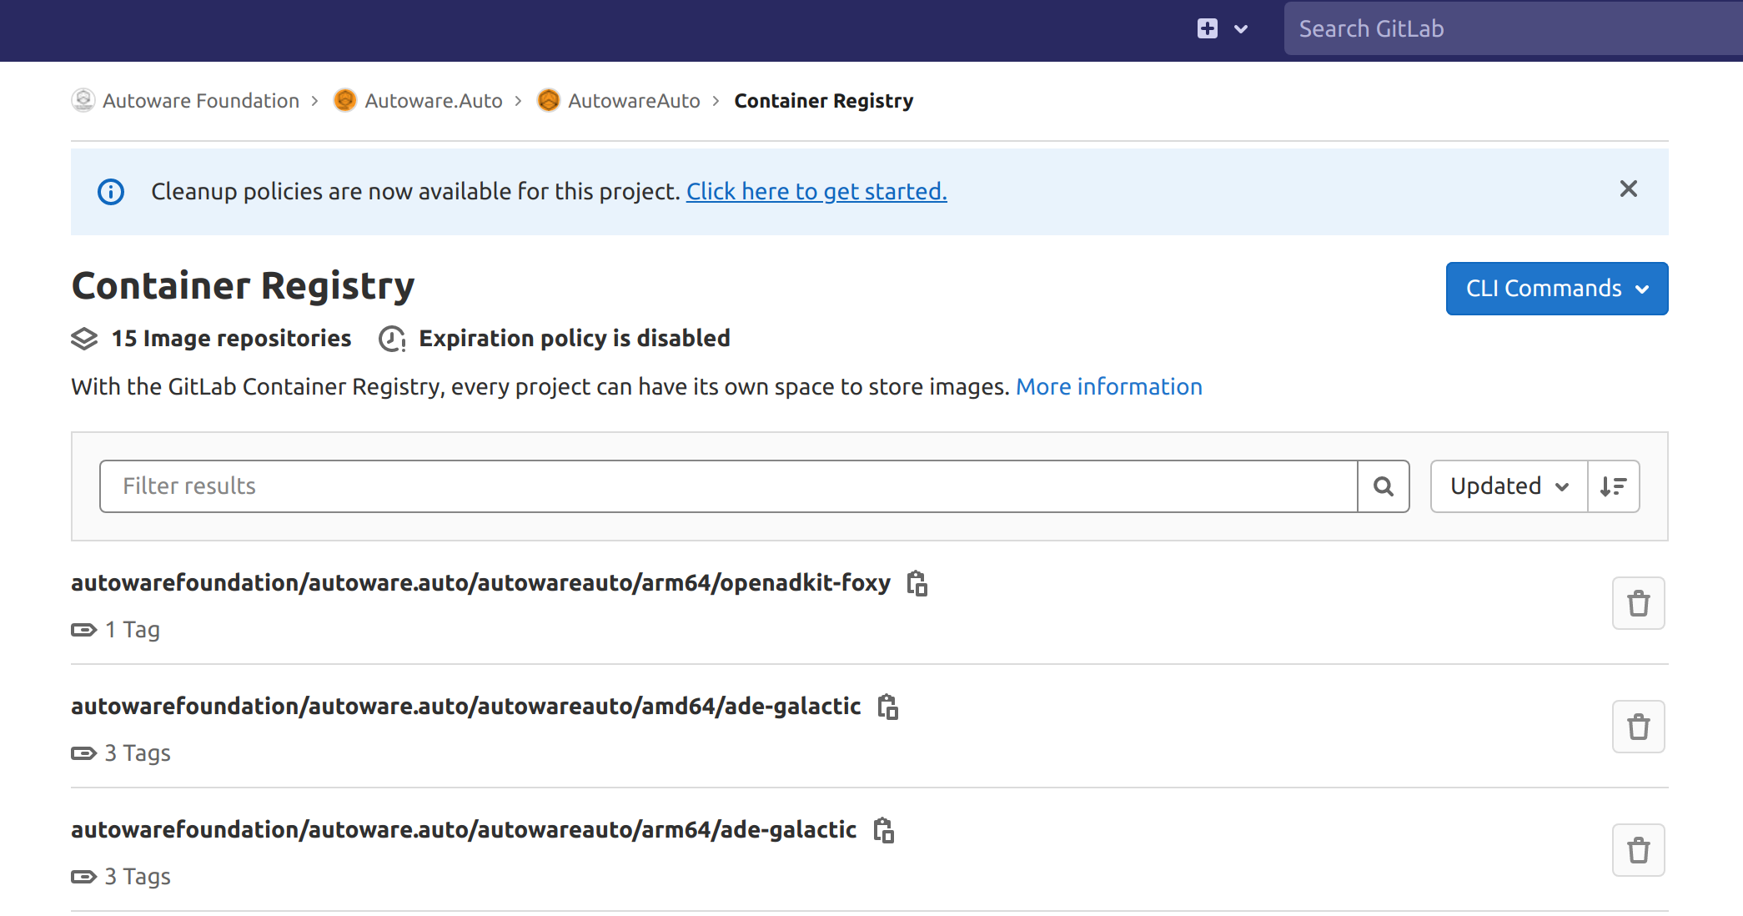The height and width of the screenshot is (916, 1743).
Task: Click the Container Registry page heading
Action: pyautogui.click(x=243, y=285)
